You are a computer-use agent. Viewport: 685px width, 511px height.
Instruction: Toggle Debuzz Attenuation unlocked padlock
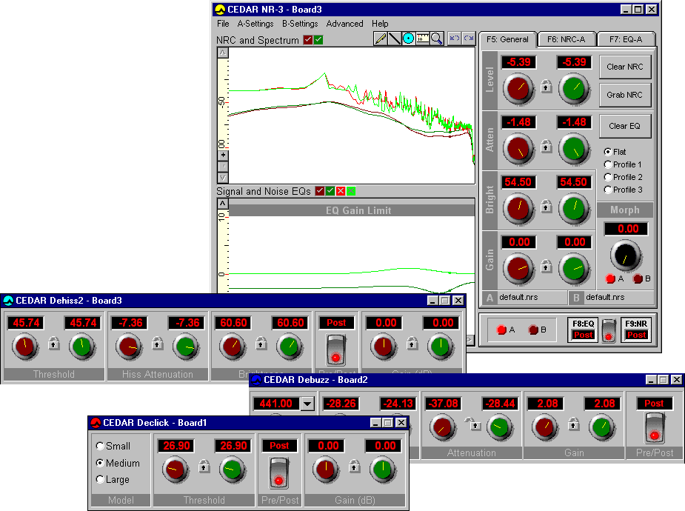click(472, 423)
